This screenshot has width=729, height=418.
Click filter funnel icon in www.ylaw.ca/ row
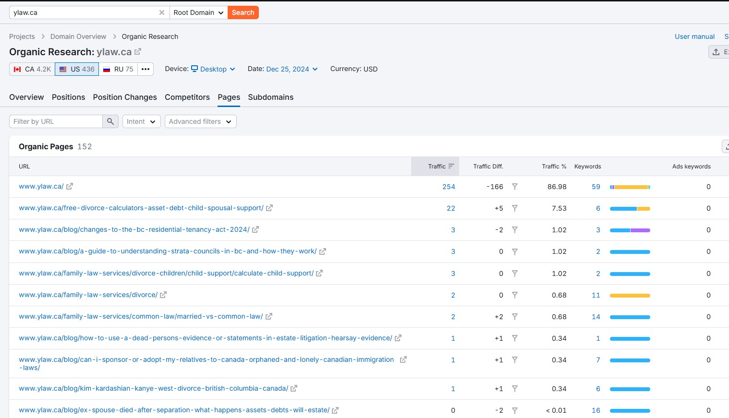(514, 187)
